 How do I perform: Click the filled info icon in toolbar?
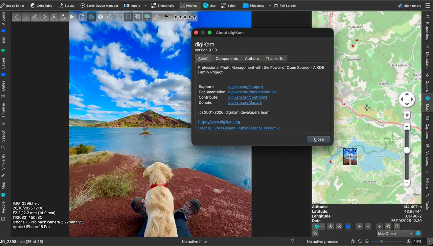point(100,17)
